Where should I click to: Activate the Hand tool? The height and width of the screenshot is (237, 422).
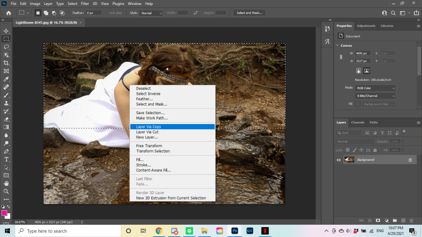click(x=6, y=183)
